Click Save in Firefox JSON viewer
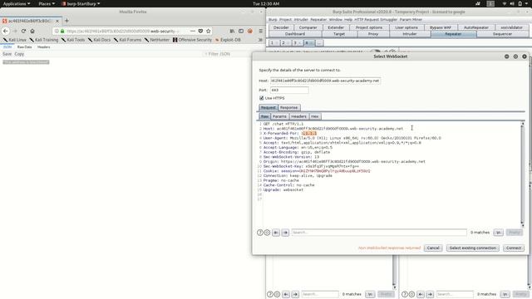 7,54
